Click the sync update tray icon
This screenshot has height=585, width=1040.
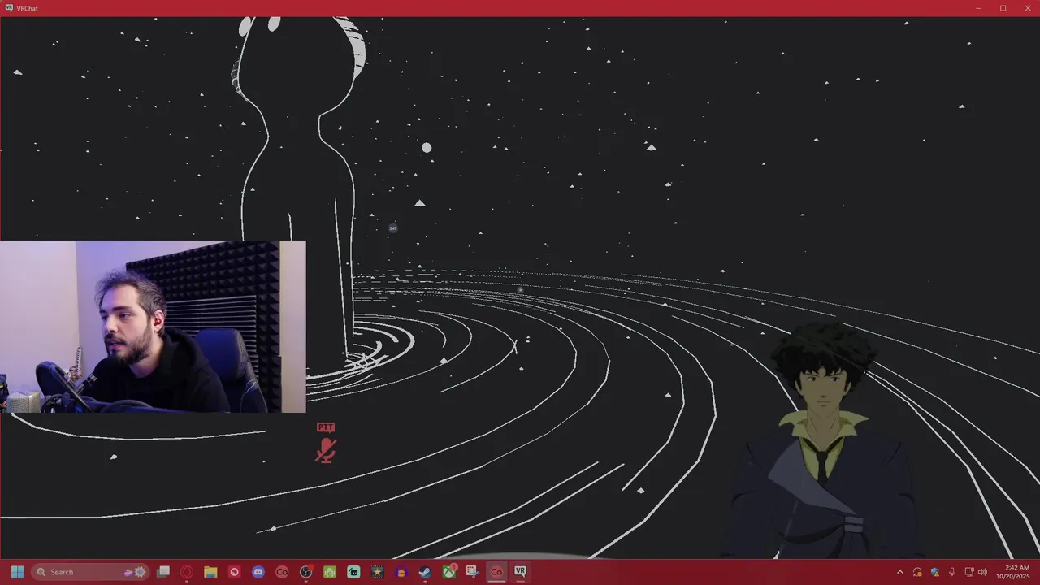tap(917, 572)
